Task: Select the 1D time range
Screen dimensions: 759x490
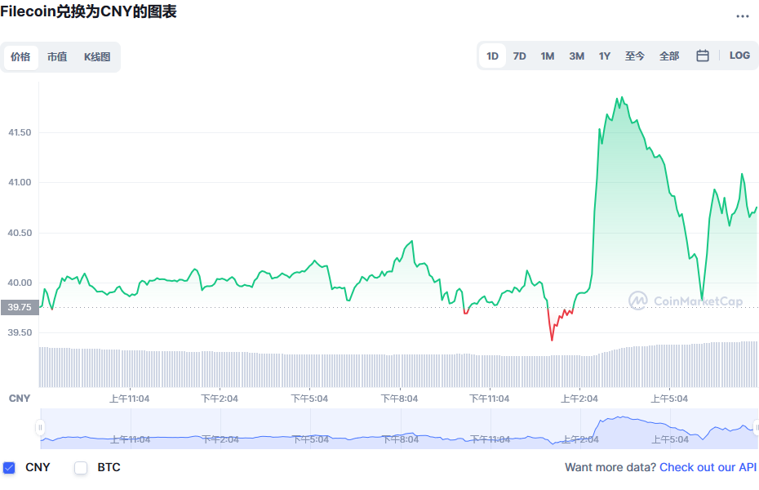Action: pyautogui.click(x=492, y=56)
